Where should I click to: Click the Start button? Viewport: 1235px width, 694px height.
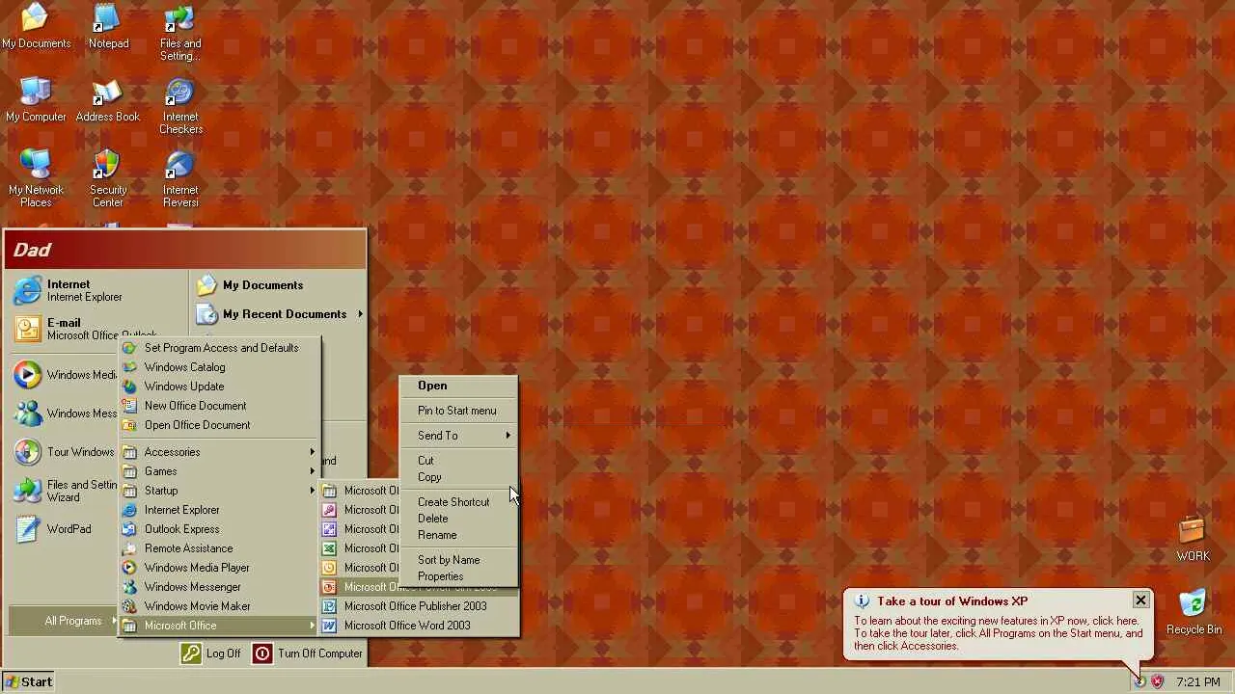pos(29,681)
